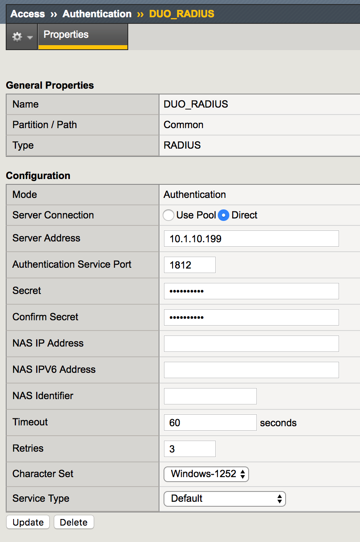The image size is (360, 542).
Task: Open the Service Type dropdown
Action: click(225, 499)
